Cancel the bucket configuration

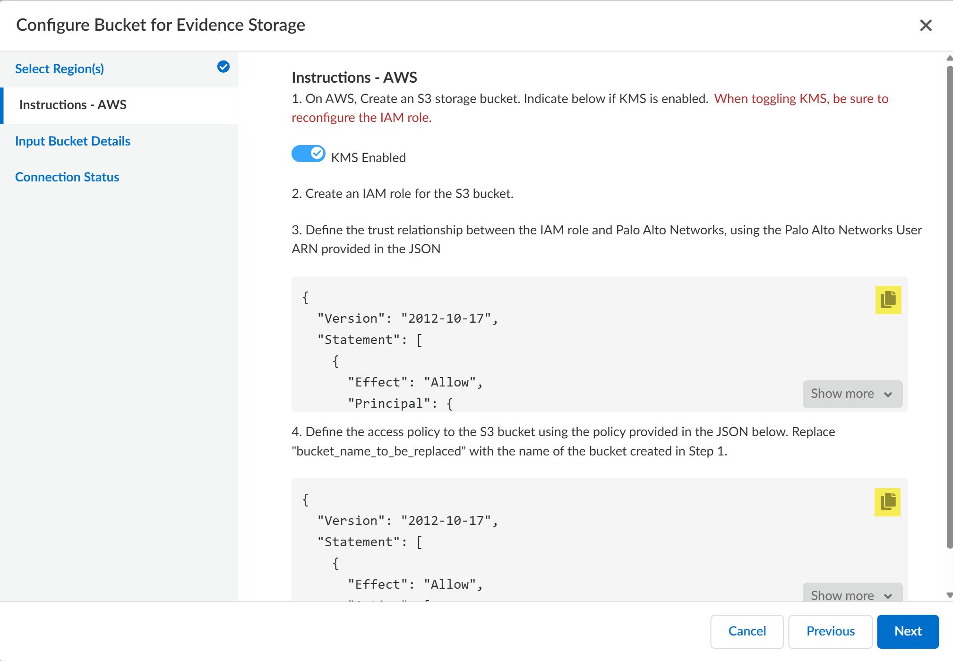point(747,631)
